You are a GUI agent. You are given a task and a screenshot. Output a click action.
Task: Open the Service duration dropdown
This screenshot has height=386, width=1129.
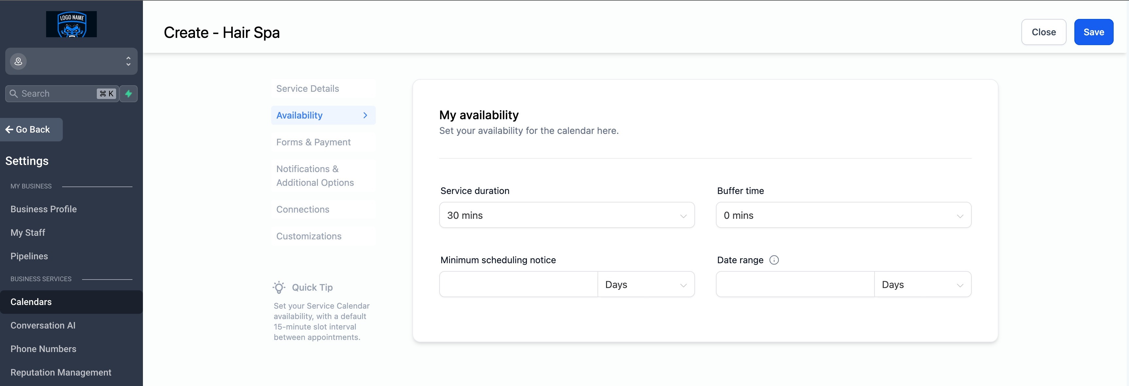566,215
